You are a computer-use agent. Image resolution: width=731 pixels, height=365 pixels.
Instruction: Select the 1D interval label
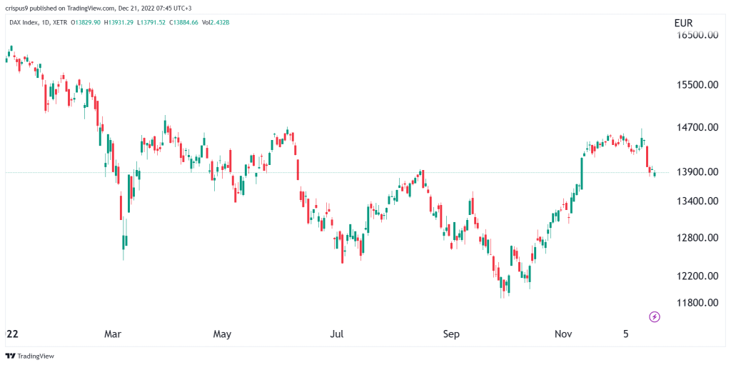click(x=44, y=22)
